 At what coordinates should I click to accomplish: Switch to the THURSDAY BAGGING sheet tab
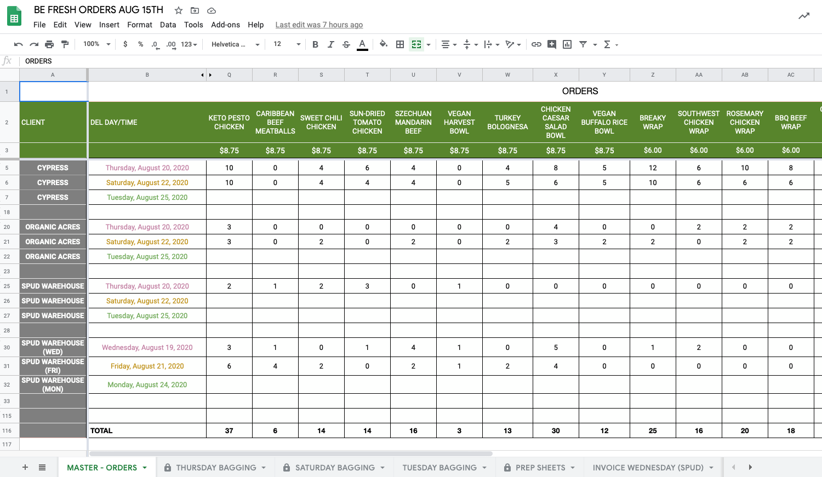216,468
